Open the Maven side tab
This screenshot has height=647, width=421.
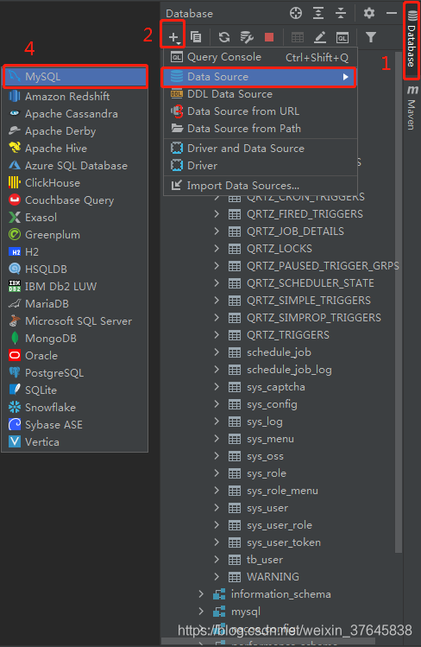tap(412, 108)
